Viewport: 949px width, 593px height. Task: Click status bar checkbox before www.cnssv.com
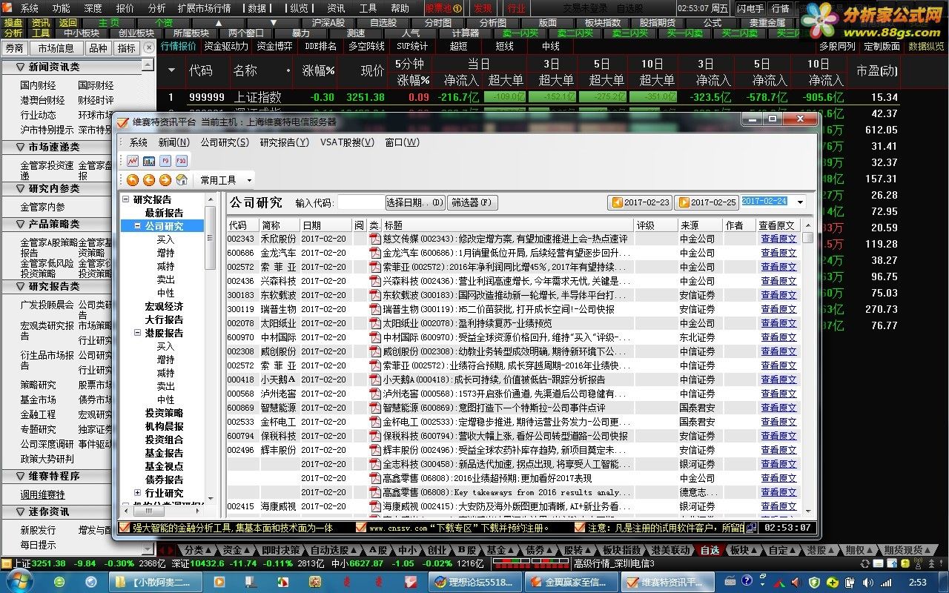point(361,528)
